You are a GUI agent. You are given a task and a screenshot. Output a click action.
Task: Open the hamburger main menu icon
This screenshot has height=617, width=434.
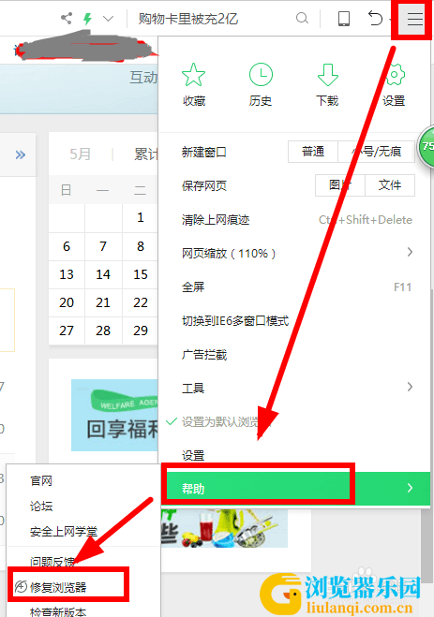click(x=414, y=19)
